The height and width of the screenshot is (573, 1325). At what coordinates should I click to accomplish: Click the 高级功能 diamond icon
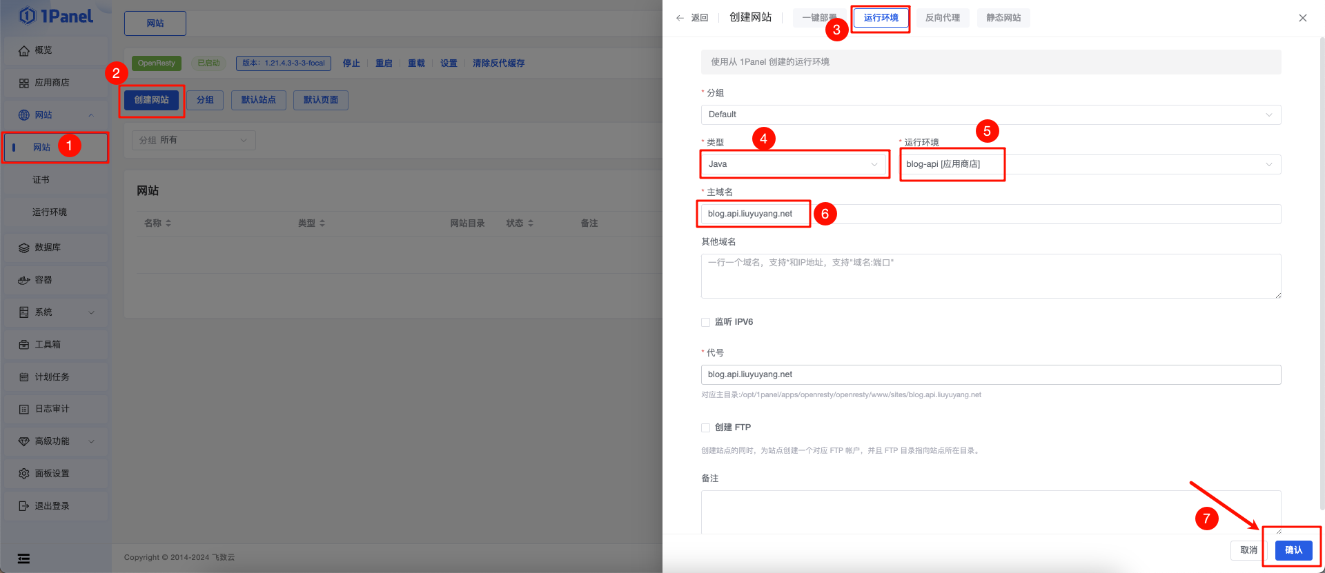click(24, 441)
